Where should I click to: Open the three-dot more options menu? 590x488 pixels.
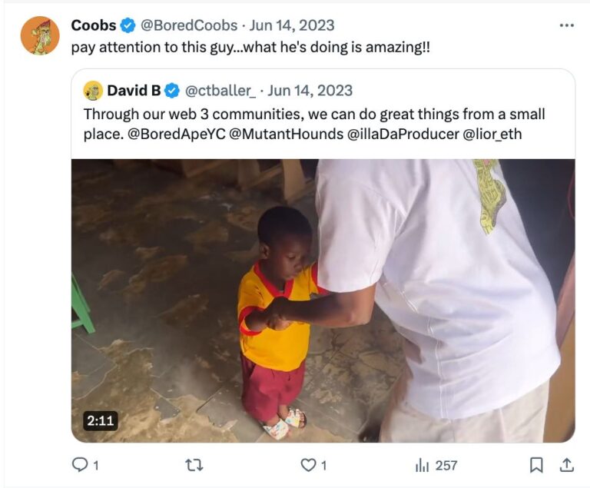click(x=566, y=25)
